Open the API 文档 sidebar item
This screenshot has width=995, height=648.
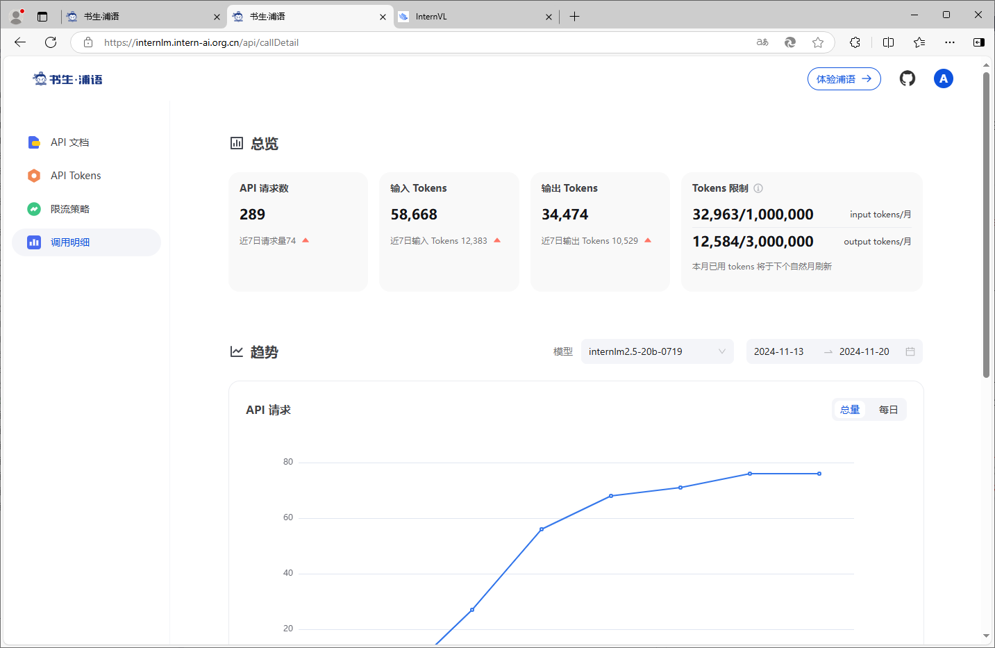pos(87,142)
